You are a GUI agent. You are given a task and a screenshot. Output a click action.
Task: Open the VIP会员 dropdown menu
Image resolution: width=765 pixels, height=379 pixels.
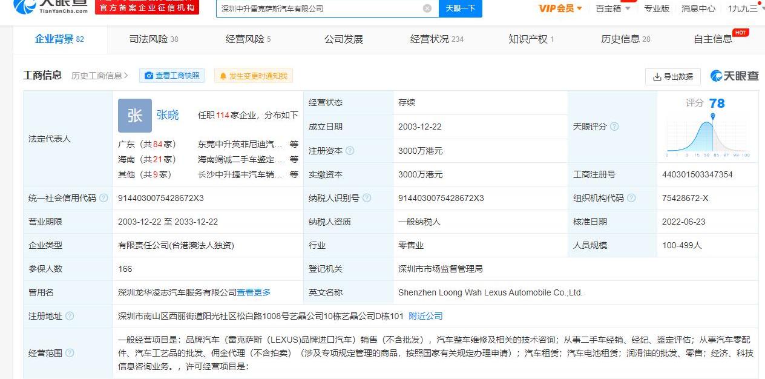point(560,8)
